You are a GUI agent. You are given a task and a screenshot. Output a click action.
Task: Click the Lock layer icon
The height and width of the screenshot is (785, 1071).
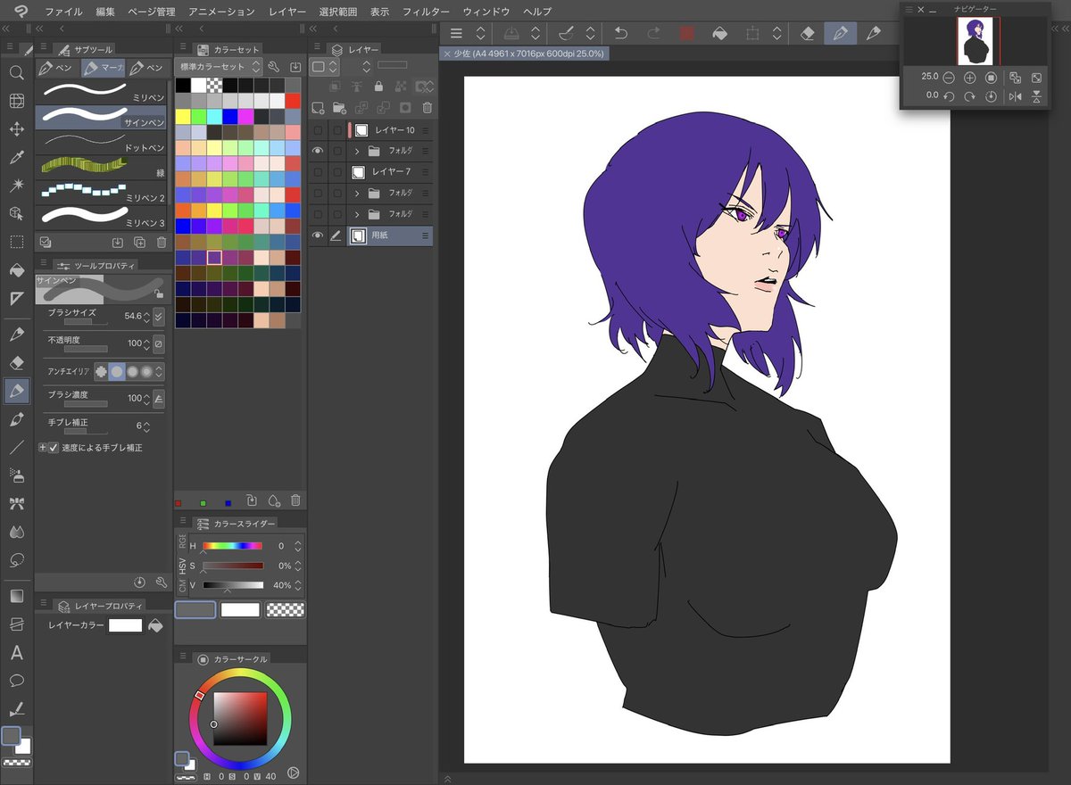click(378, 87)
